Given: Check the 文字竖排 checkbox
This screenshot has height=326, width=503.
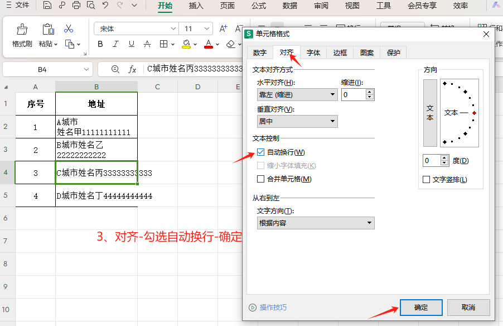Looking at the screenshot, I should click(427, 180).
